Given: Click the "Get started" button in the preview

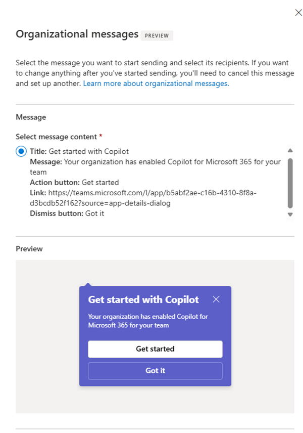Looking at the screenshot, I should 155,349.
